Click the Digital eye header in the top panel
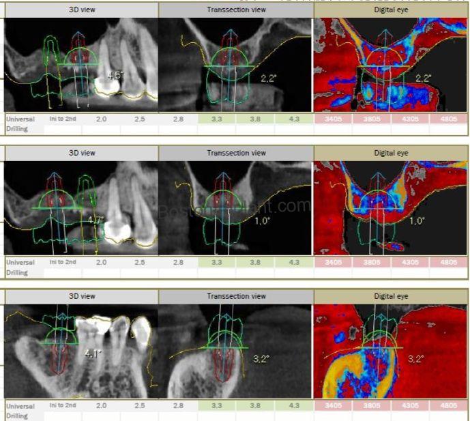This screenshot has width=470, height=421. pyautogui.click(x=391, y=10)
